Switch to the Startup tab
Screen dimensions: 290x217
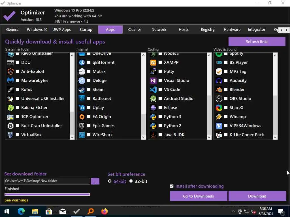click(x=86, y=29)
